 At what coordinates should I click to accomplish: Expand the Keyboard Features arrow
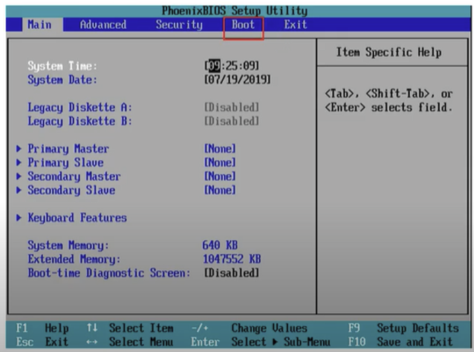point(19,217)
